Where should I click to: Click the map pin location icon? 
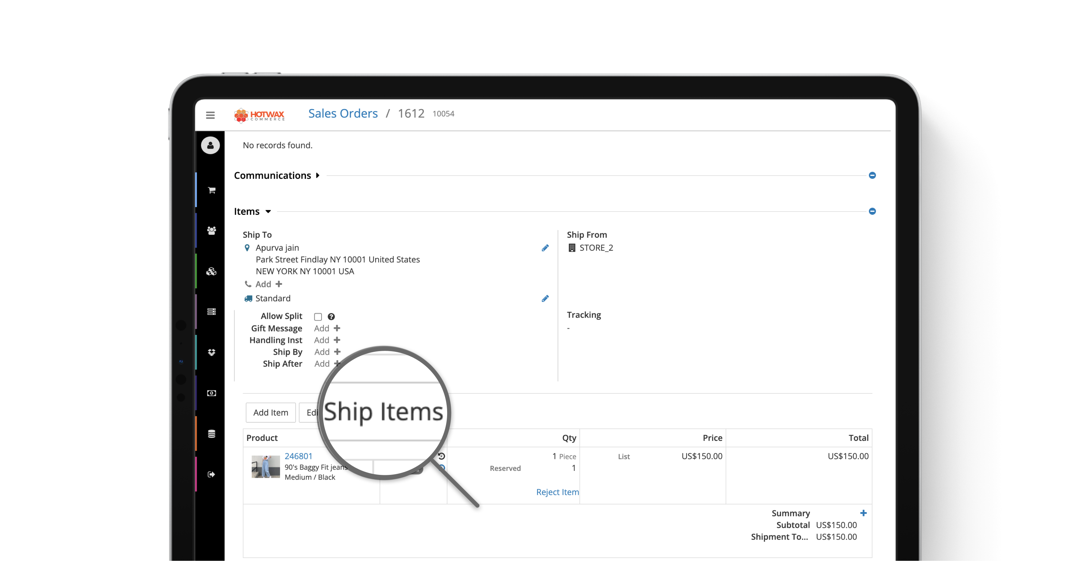(247, 248)
